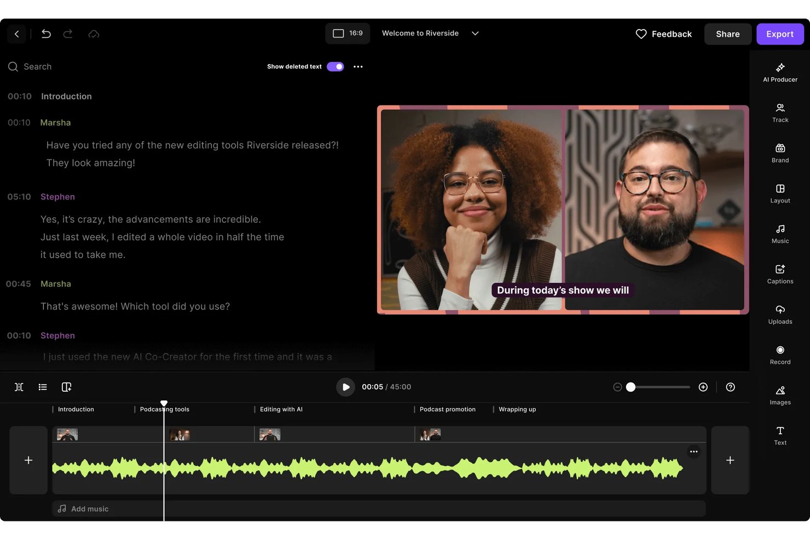Open the transcript three-dot options menu

358,67
